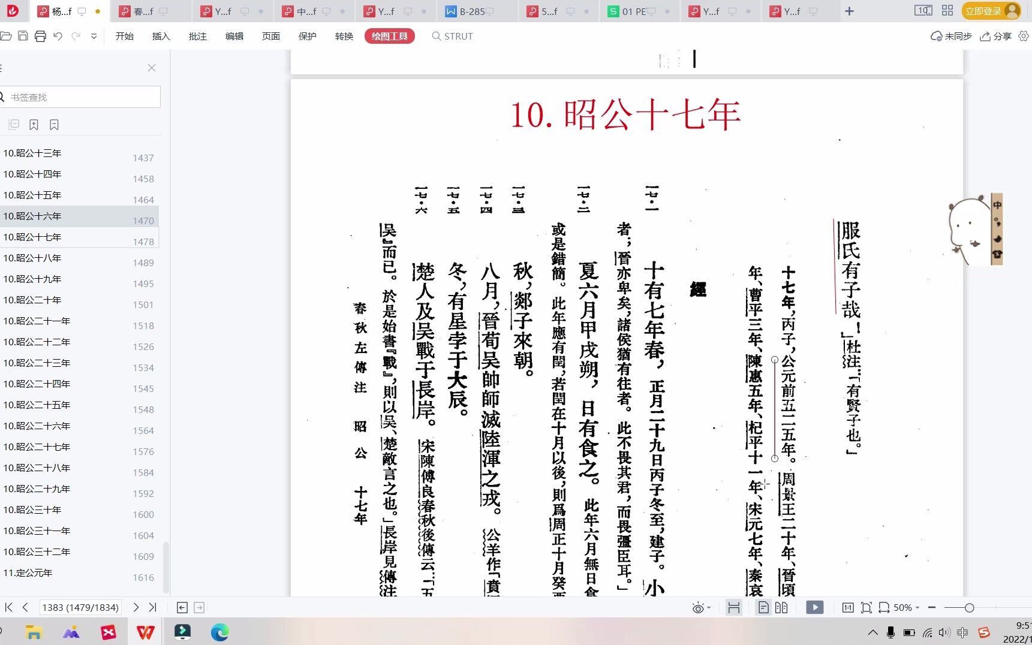This screenshot has height=645, width=1032.
Task: Select bookmark 10.昭公十四年
Action: [79, 174]
